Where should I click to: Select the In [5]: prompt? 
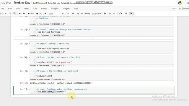click(x=24, y=71)
